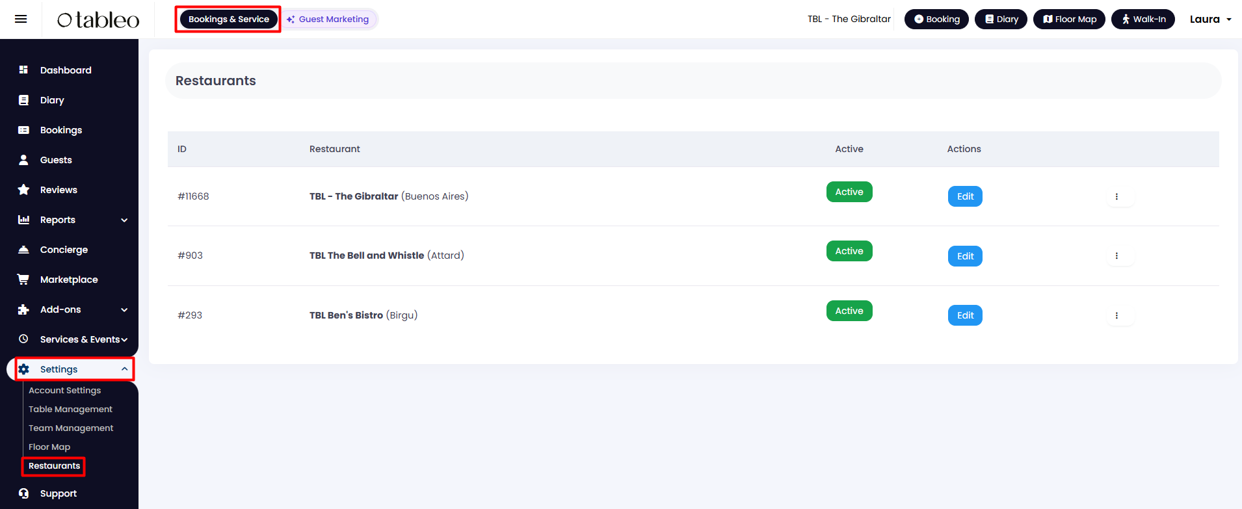Click the Support headset icon

click(x=23, y=493)
